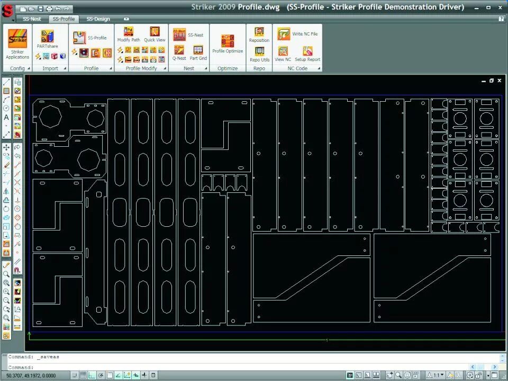Expand the NC Code panel launcher
The image size is (508, 381).
point(319,68)
